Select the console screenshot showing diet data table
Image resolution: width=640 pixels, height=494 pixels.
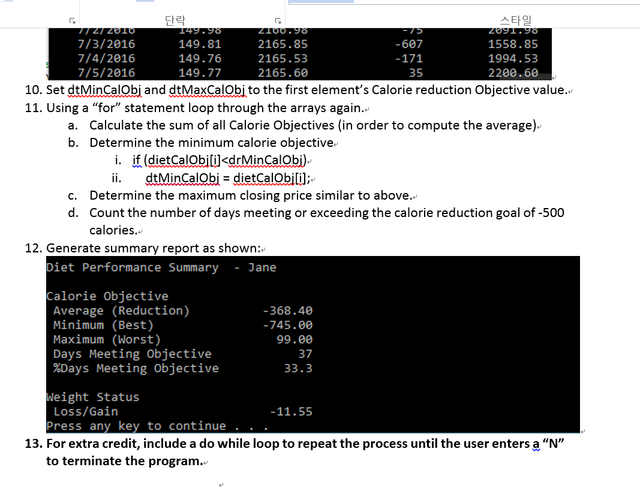300,54
